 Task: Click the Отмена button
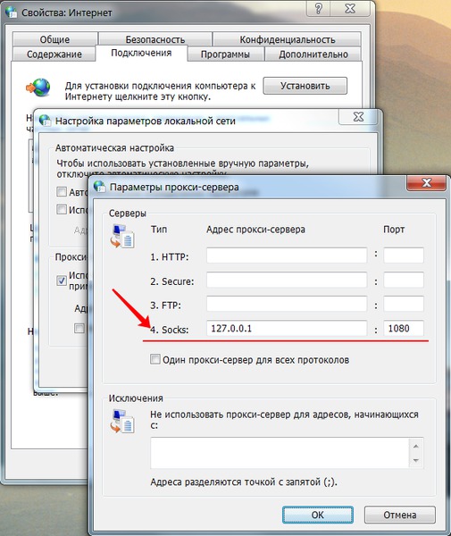coord(400,515)
